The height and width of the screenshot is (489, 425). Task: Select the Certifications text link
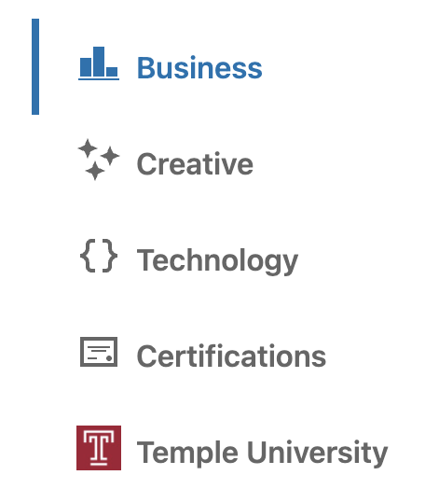[231, 356]
